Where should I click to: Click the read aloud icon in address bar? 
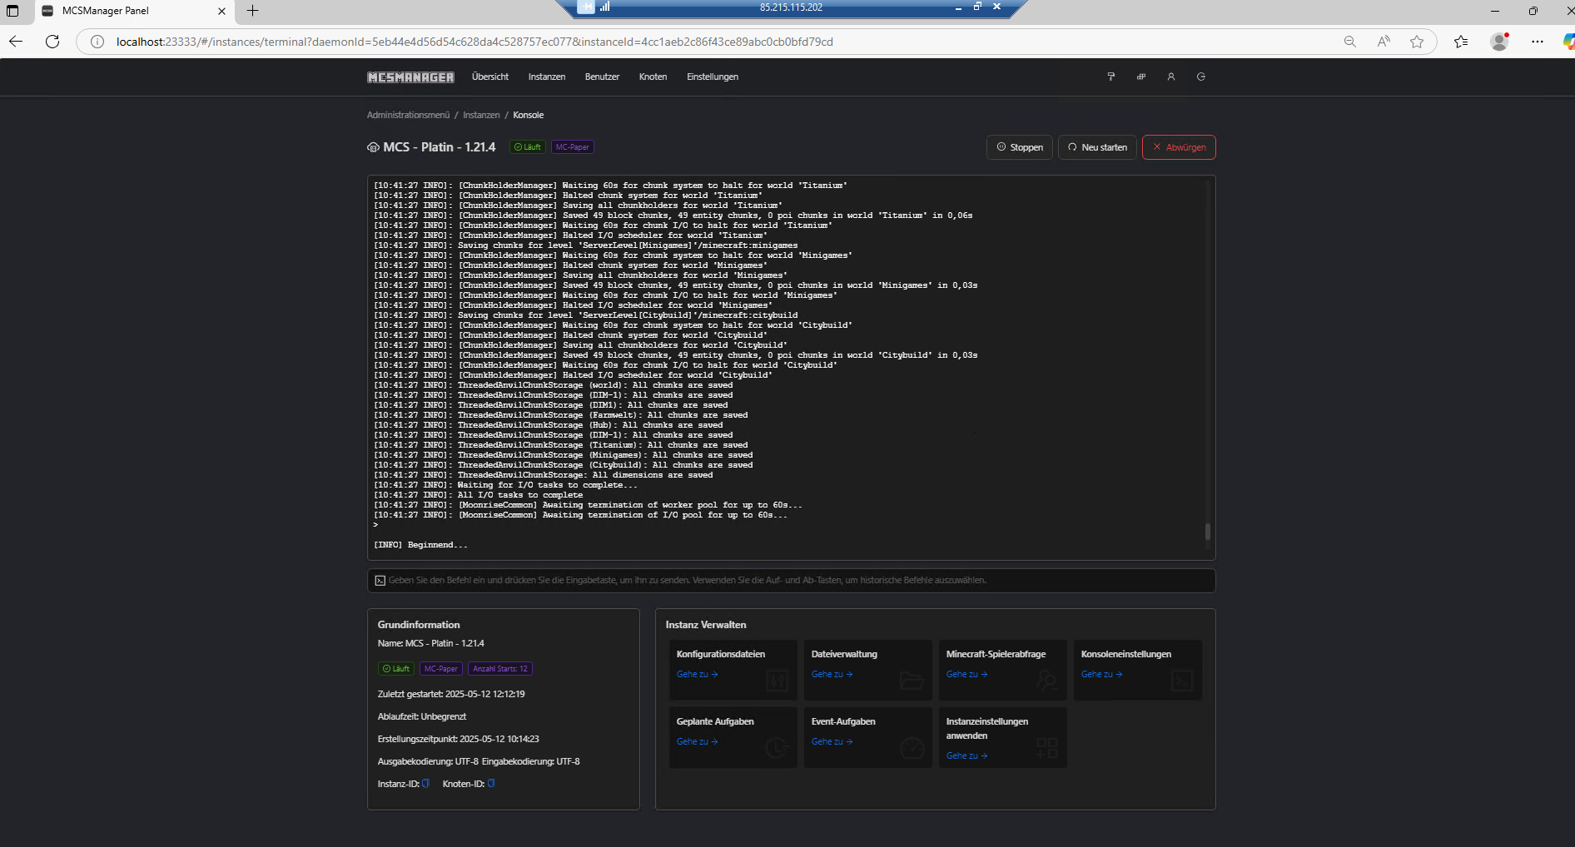1384,42
